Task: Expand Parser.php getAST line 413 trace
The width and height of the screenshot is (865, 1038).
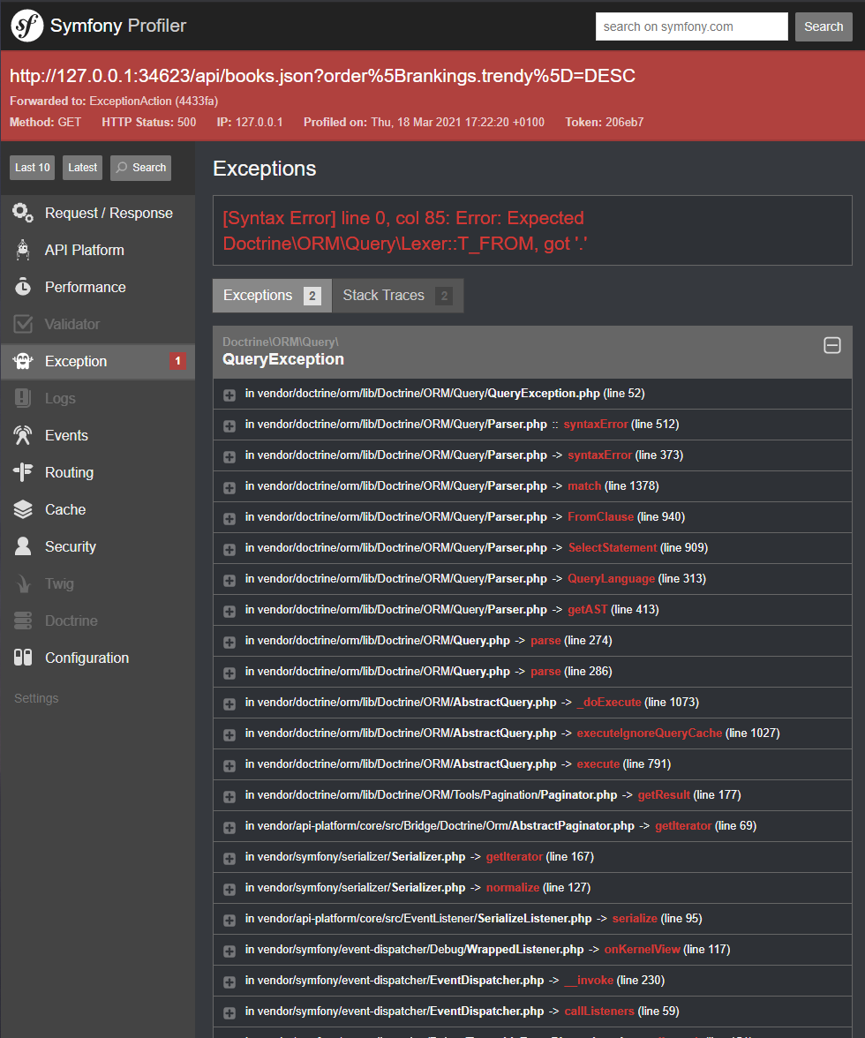Action: coord(229,612)
